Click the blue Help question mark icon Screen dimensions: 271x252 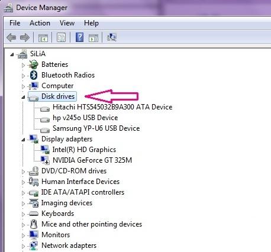click(79, 37)
